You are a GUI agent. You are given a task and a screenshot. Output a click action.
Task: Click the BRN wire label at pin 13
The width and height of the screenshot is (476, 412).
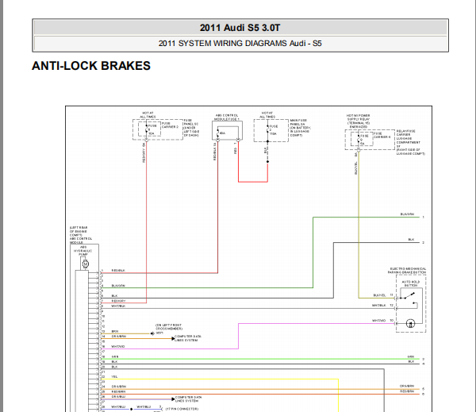(115, 332)
